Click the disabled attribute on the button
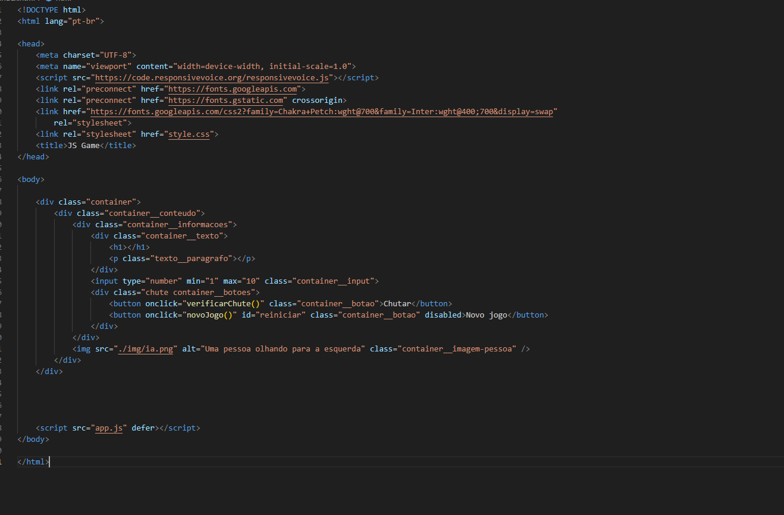784x515 pixels. [x=443, y=315]
